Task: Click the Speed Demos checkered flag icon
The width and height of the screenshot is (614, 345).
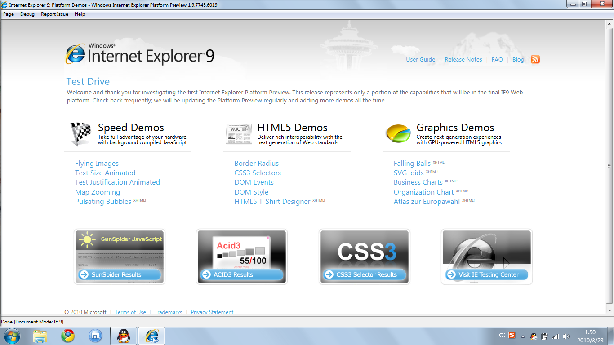Action: coord(80,134)
